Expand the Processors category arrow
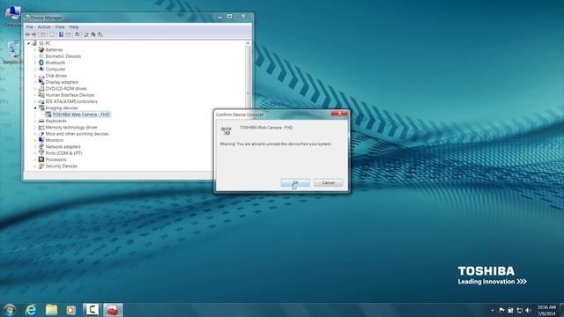Viewport: 564px width, 317px height. coord(35,159)
